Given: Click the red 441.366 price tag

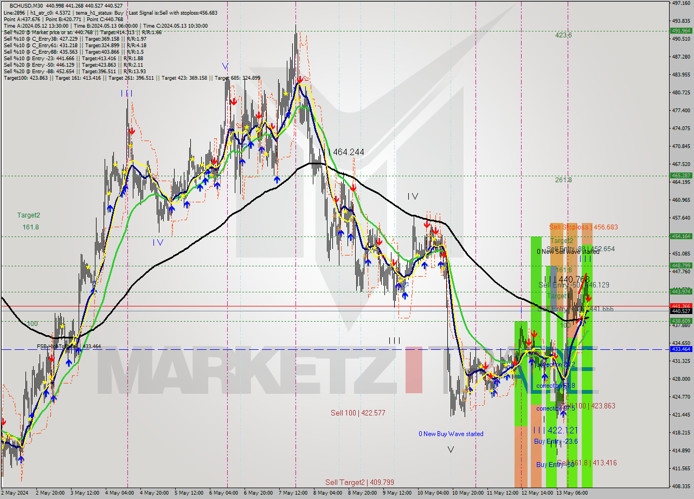Looking at the screenshot, I should pyautogui.click(x=682, y=306).
